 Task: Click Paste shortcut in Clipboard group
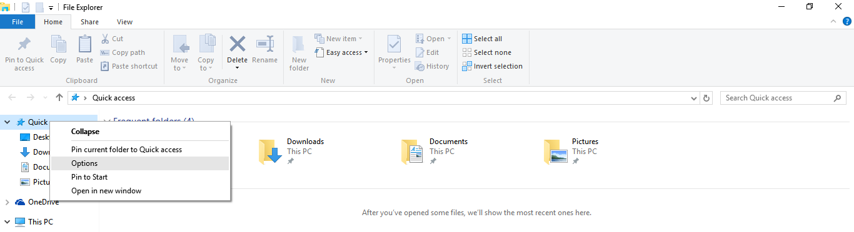pos(129,66)
